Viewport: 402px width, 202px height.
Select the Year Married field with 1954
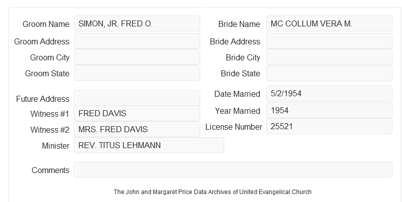[329, 110]
